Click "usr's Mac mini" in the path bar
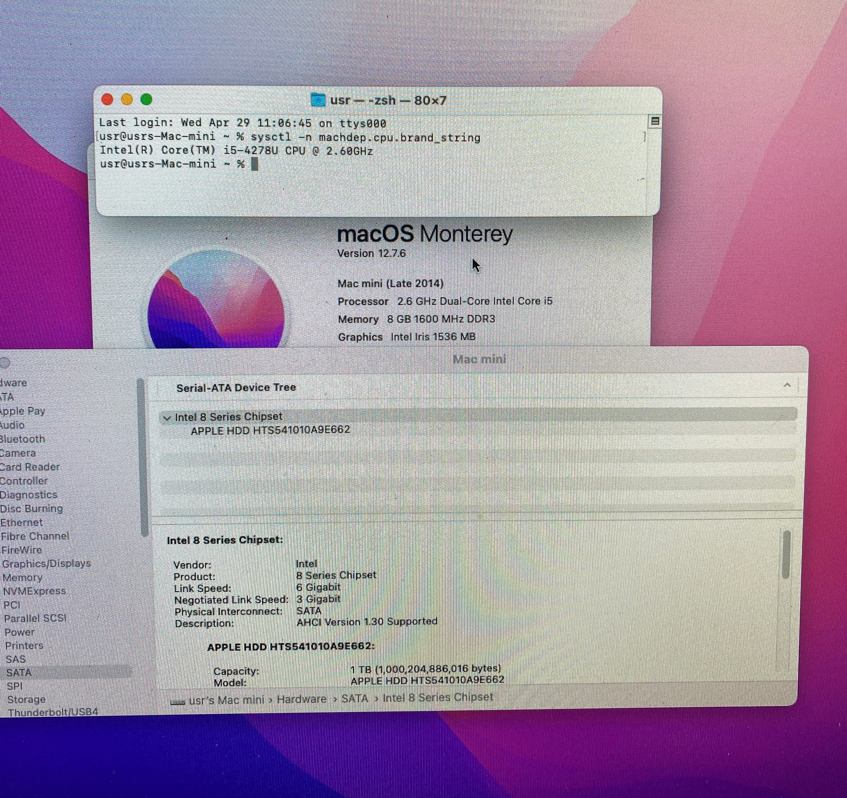 pyautogui.click(x=226, y=700)
